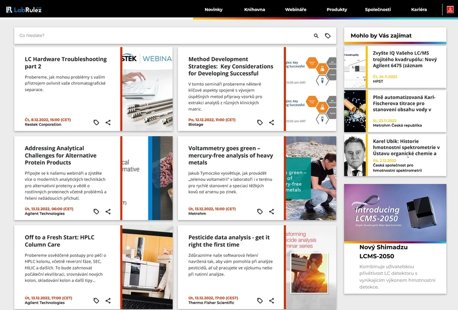This screenshot has height=310, width=458.
Task: Click the Karel Ubik portrait thumbnail
Action: point(355,155)
